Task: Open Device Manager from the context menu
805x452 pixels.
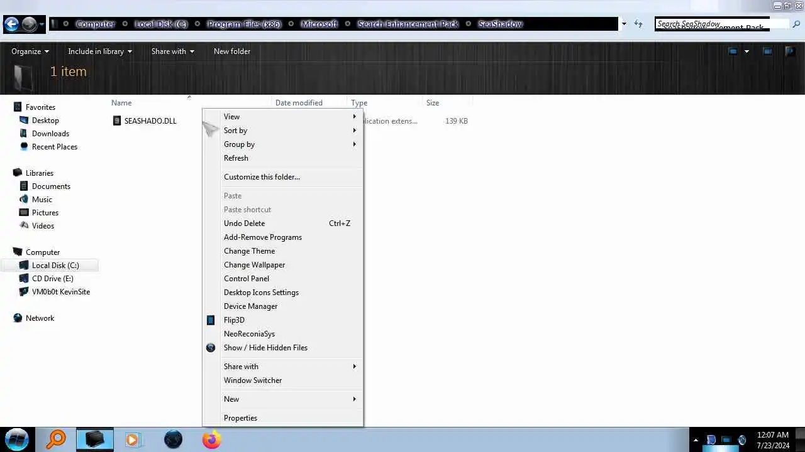Action: coord(282,306)
